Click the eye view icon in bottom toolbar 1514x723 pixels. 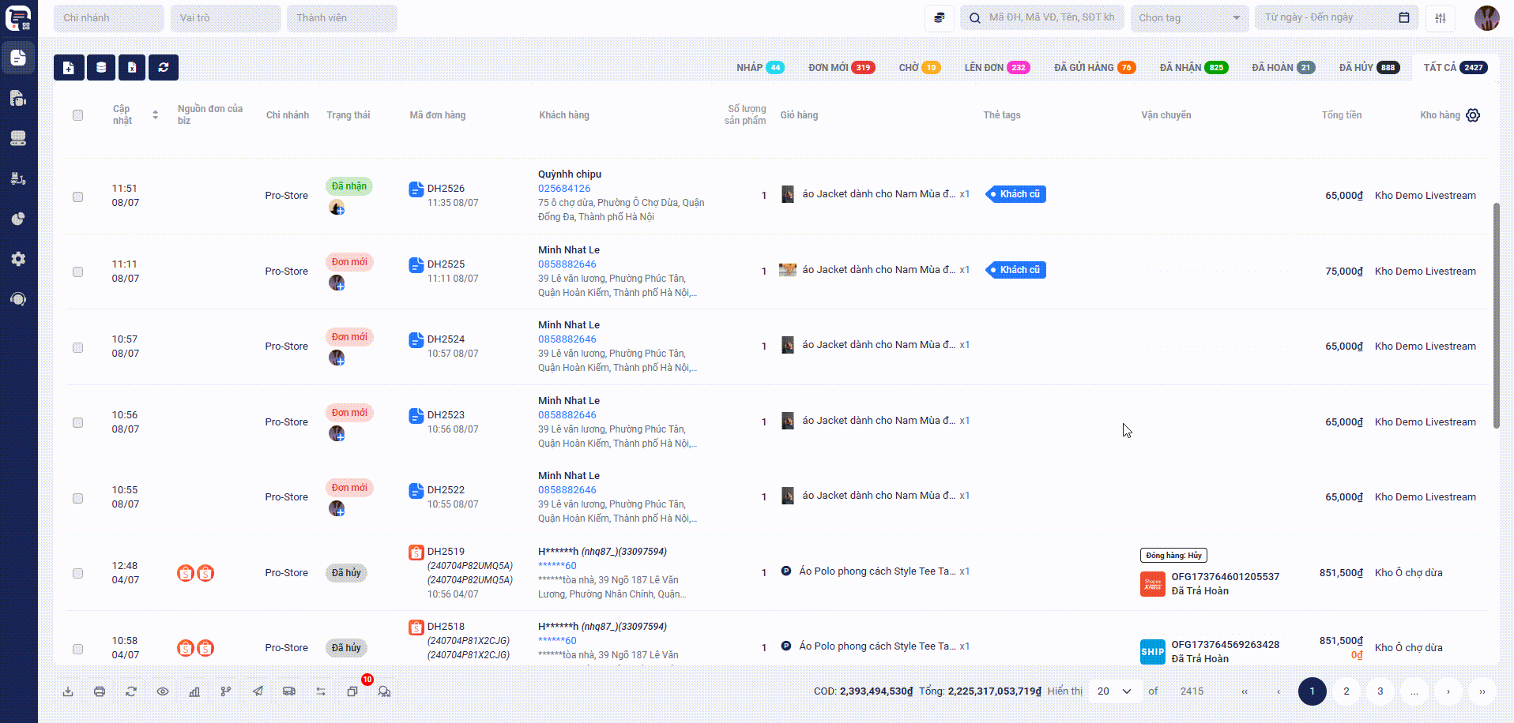163,691
